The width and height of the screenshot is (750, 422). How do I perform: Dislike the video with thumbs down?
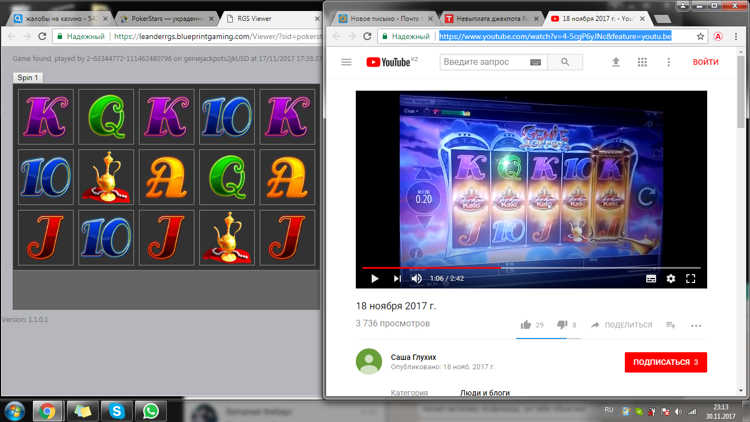click(x=562, y=325)
